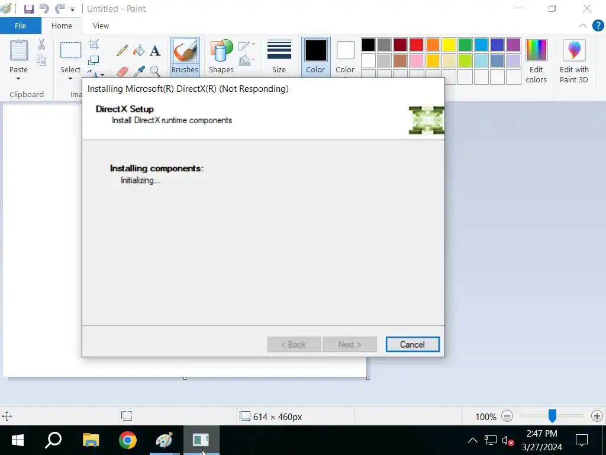
Task: Open the File menu
Action: [x=21, y=25]
